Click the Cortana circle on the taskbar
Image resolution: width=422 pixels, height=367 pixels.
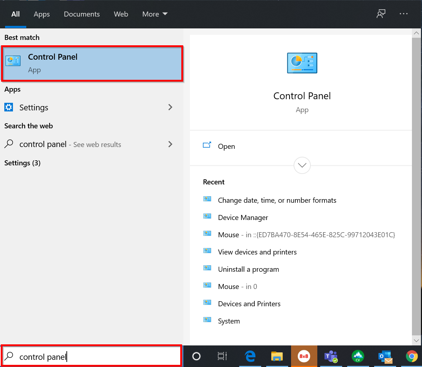click(196, 356)
